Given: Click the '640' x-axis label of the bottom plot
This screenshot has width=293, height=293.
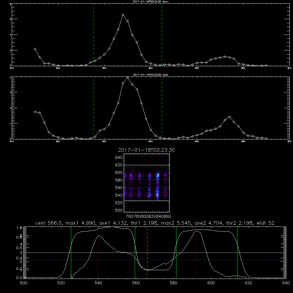Looking at the screenshot, I should click(286, 283).
